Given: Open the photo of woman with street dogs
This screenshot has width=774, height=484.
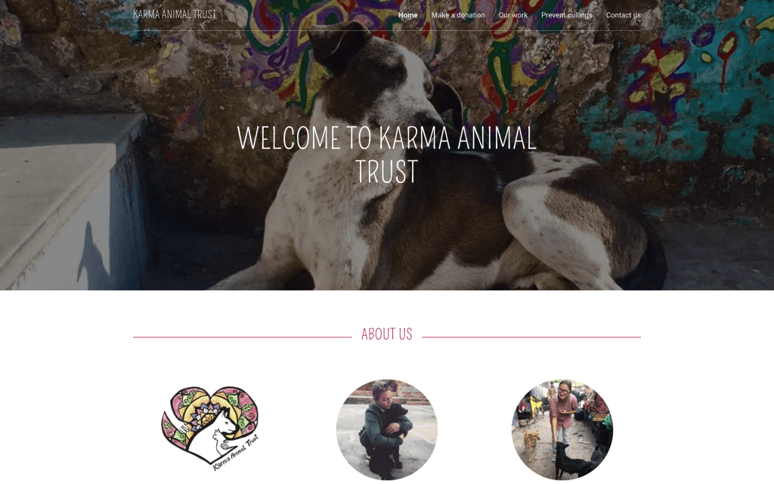Looking at the screenshot, I should click(x=562, y=430).
